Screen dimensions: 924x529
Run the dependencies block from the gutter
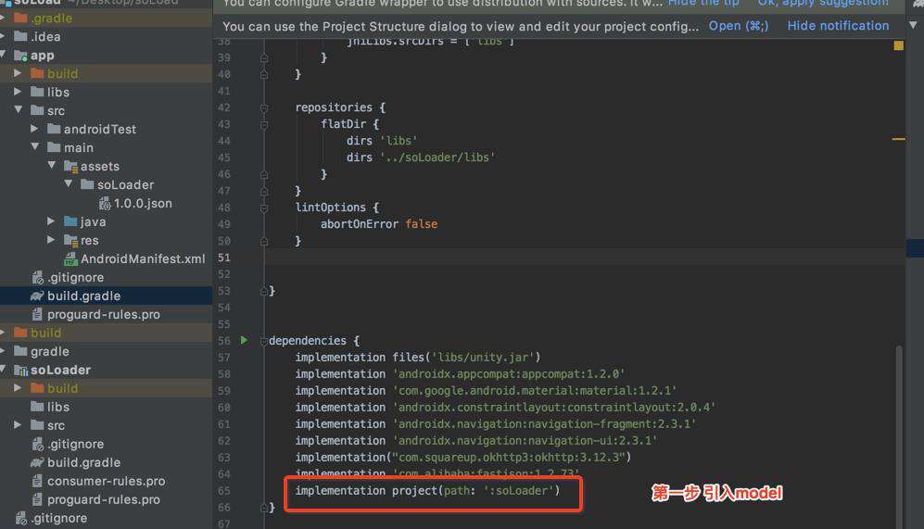[244, 341]
